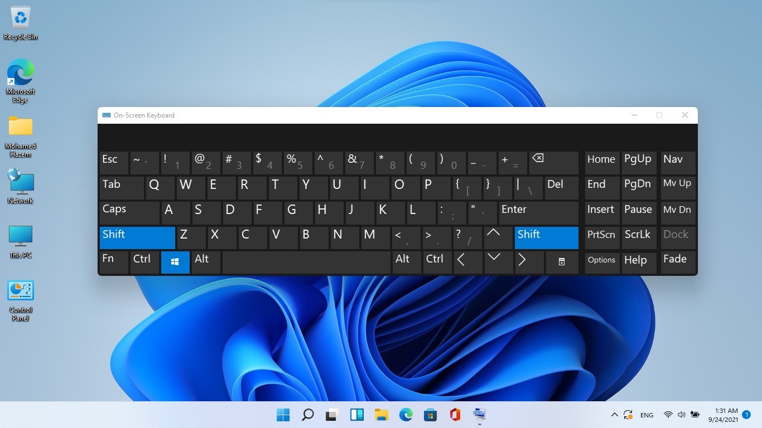Image resolution: width=762 pixels, height=428 pixels.
Task: Launch Microsoft Edge from taskbar
Action: tap(406, 415)
